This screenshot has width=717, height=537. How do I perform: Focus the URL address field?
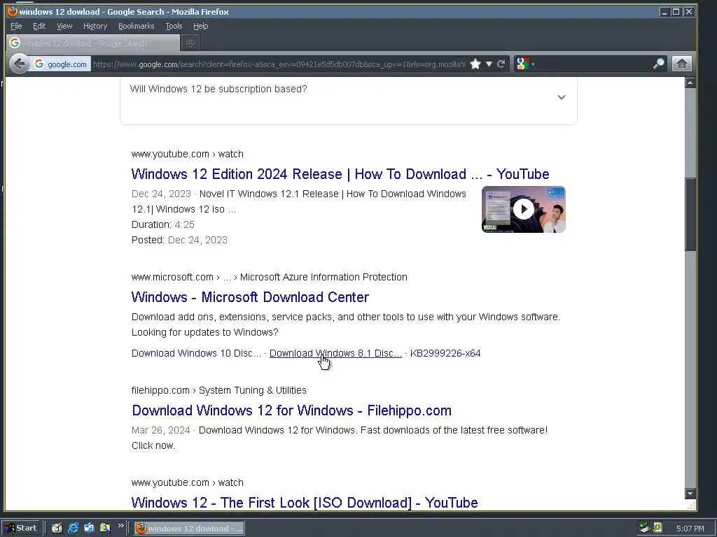pos(279,64)
